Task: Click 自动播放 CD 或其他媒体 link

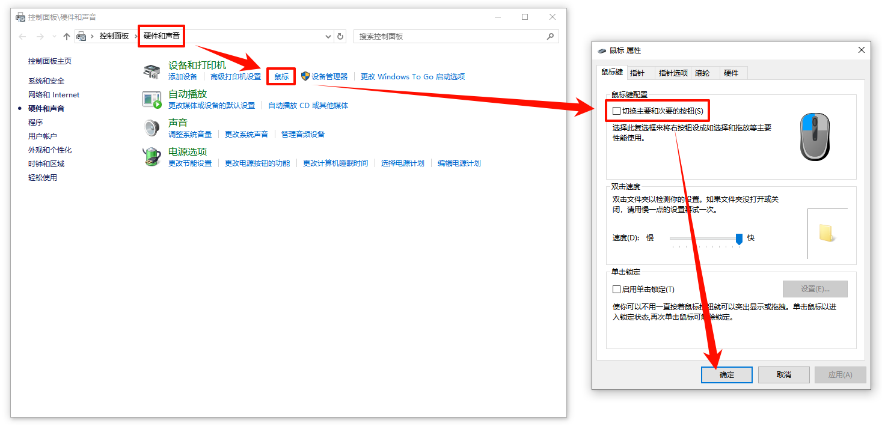Action: click(308, 106)
